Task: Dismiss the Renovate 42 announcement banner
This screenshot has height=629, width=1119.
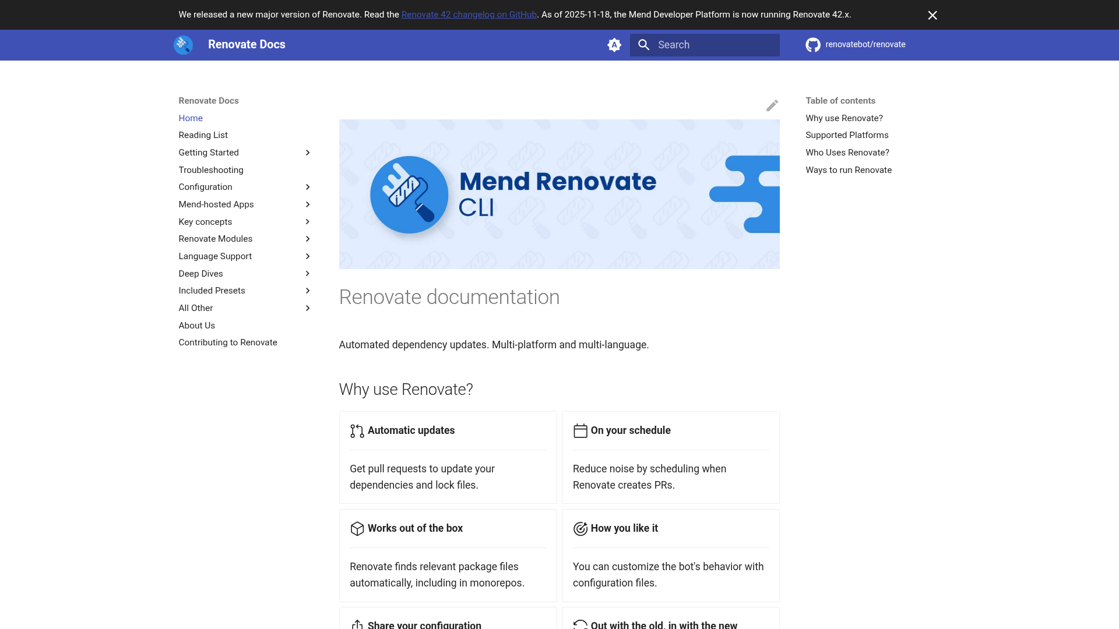Action: click(x=932, y=15)
